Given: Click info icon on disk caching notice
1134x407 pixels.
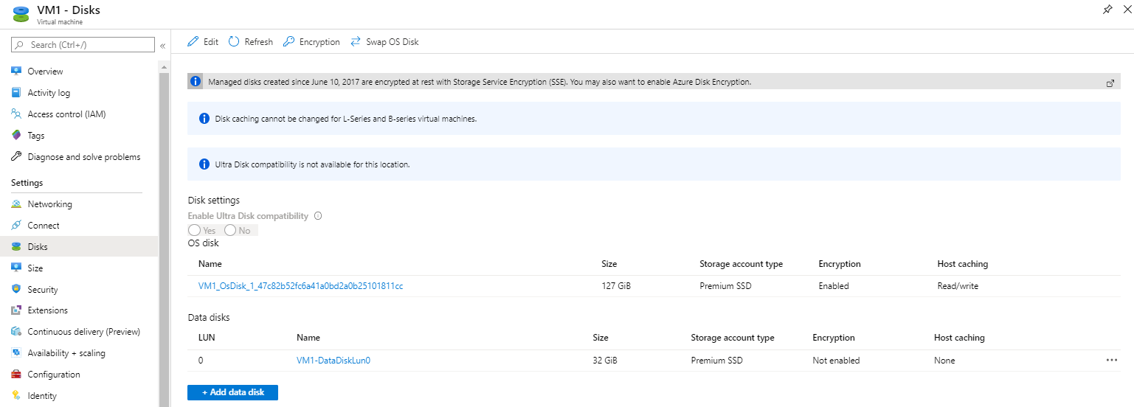Looking at the screenshot, I should (204, 119).
